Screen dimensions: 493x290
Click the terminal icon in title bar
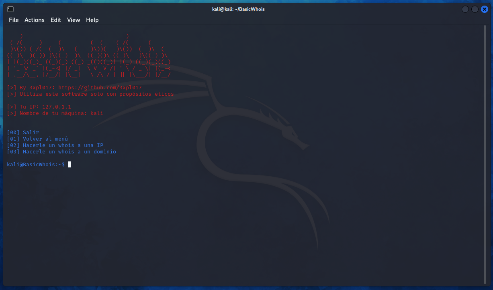[x=10, y=9]
